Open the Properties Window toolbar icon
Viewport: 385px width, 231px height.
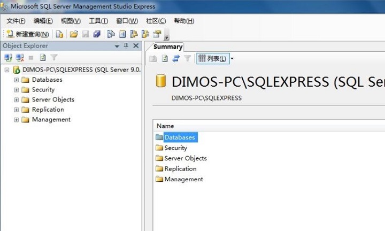pyautogui.click(x=157, y=34)
